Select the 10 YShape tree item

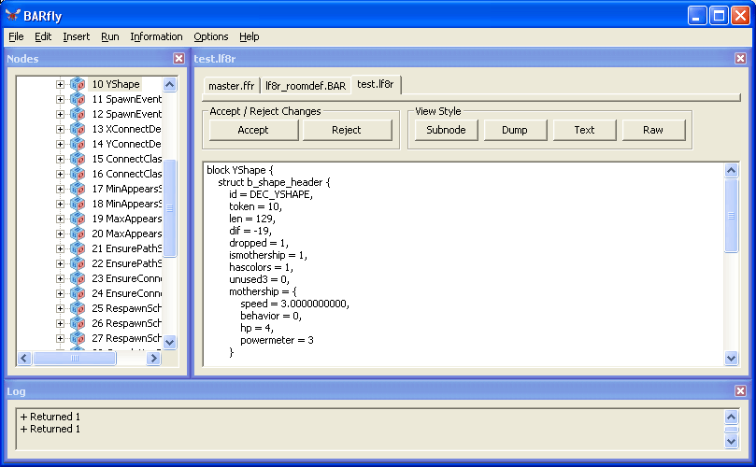116,84
